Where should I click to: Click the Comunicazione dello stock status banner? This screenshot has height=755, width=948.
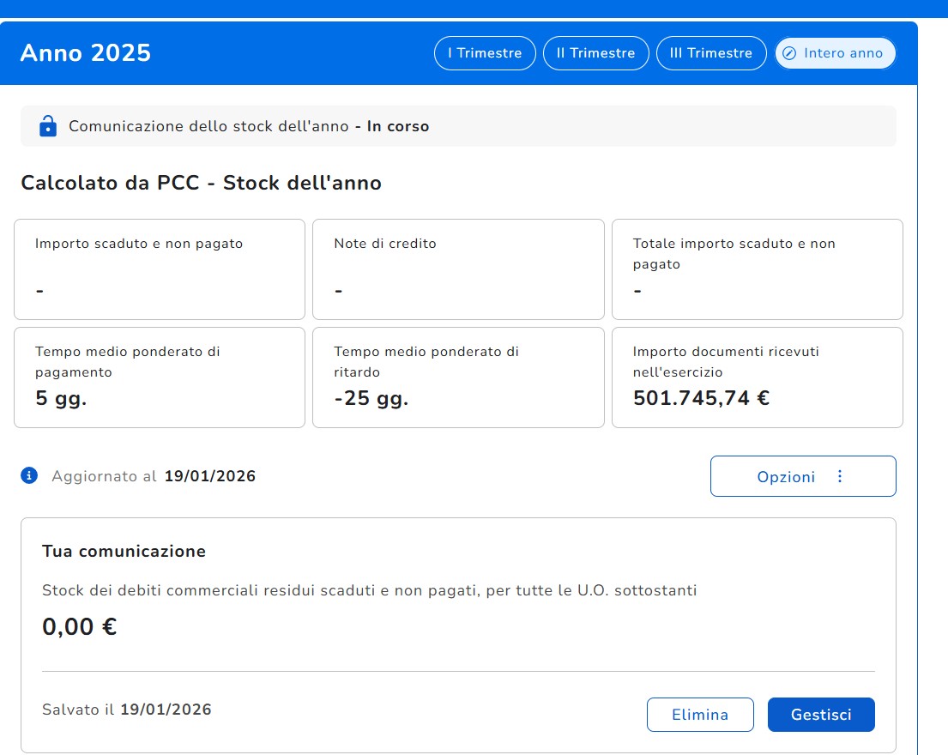pos(458,126)
